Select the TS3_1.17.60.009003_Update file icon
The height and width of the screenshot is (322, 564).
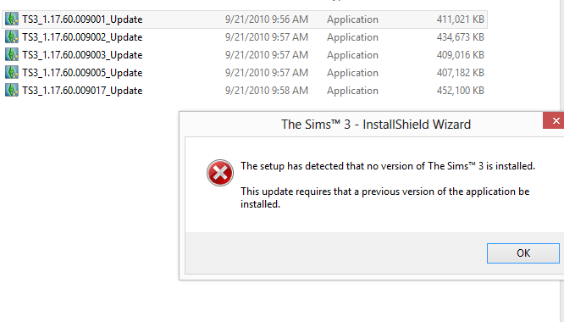coord(12,55)
